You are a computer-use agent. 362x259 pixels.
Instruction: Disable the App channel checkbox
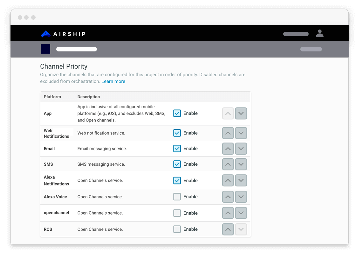point(177,113)
